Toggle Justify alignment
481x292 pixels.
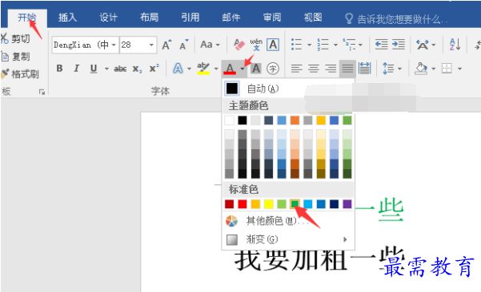[x=347, y=68]
